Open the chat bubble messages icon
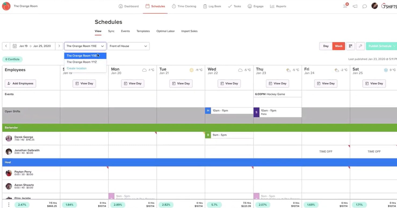397x208 pixels. click(364, 6)
